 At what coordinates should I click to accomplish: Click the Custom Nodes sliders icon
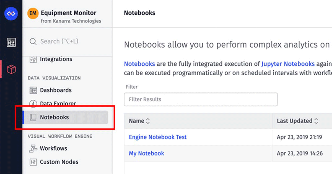33,162
